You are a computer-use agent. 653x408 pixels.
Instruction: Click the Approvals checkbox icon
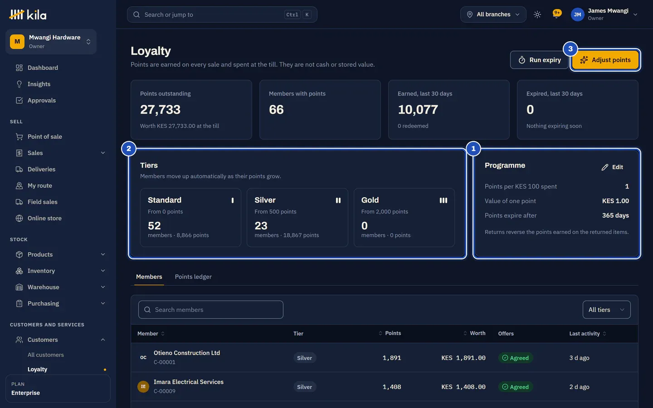pos(19,100)
